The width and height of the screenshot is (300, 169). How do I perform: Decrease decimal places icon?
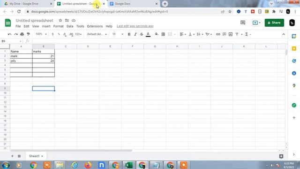coord(65,34)
